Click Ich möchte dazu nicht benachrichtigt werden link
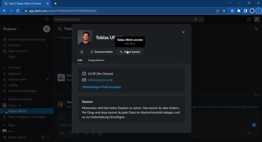Viewport: 262px width, 142px height. 228,107
